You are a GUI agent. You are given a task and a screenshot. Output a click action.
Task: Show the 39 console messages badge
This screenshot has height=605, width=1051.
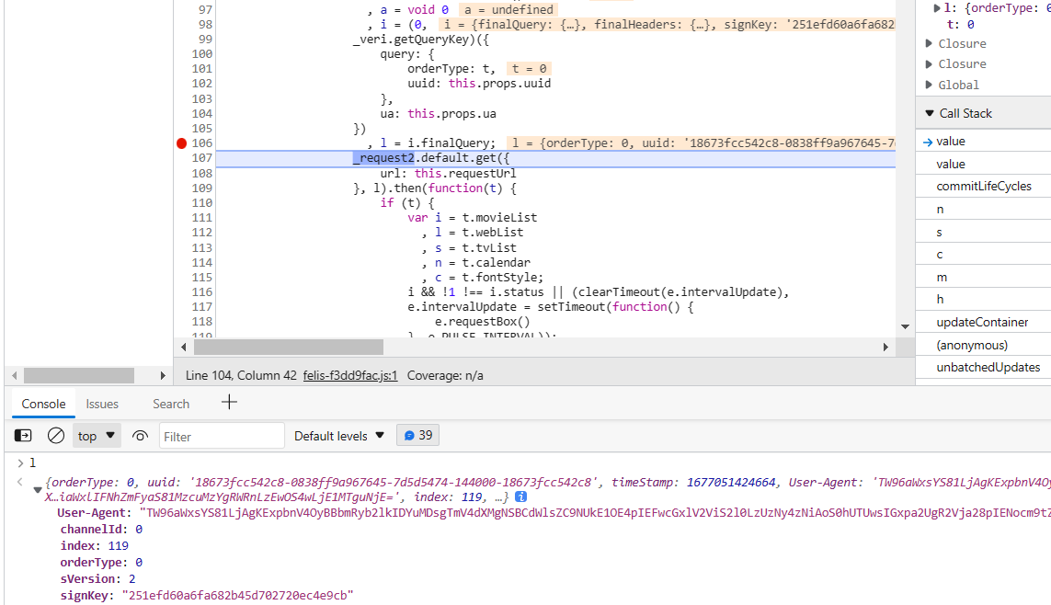click(418, 436)
